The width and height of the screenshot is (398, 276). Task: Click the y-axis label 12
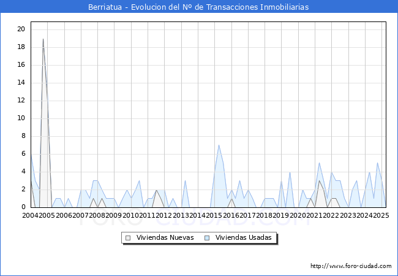point(21,101)
